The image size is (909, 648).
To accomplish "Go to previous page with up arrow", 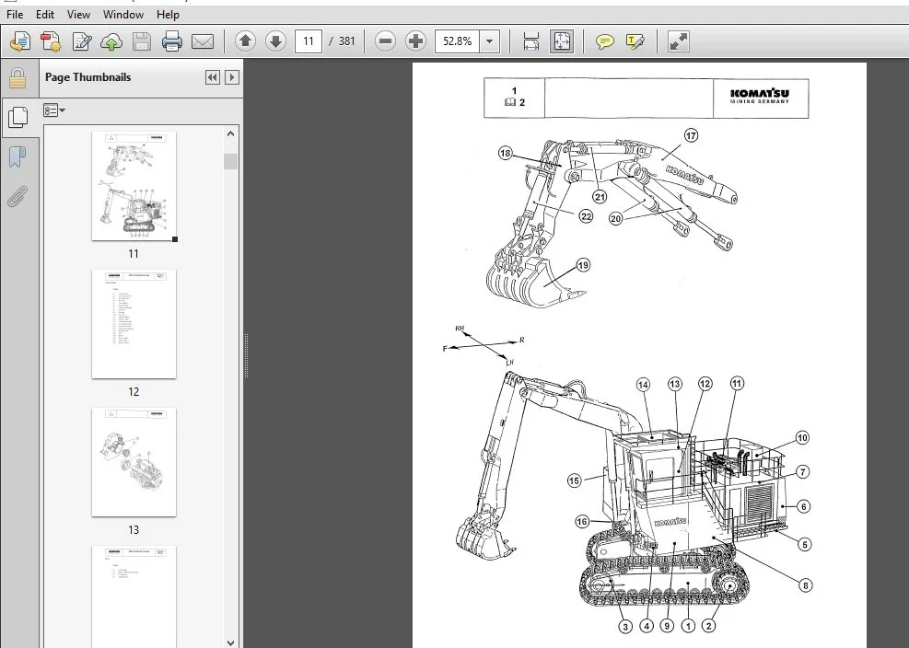I will 245,41.
